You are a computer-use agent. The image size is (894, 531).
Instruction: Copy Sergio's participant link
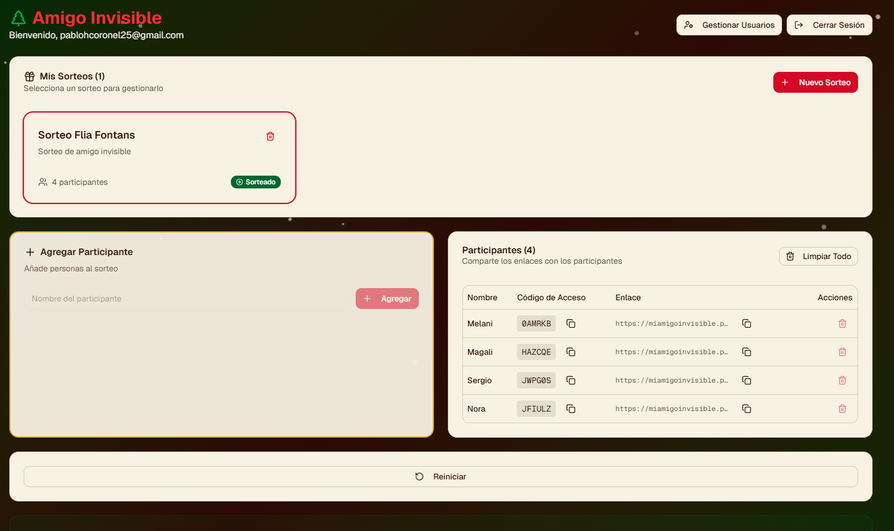click(x=747, y=380)
